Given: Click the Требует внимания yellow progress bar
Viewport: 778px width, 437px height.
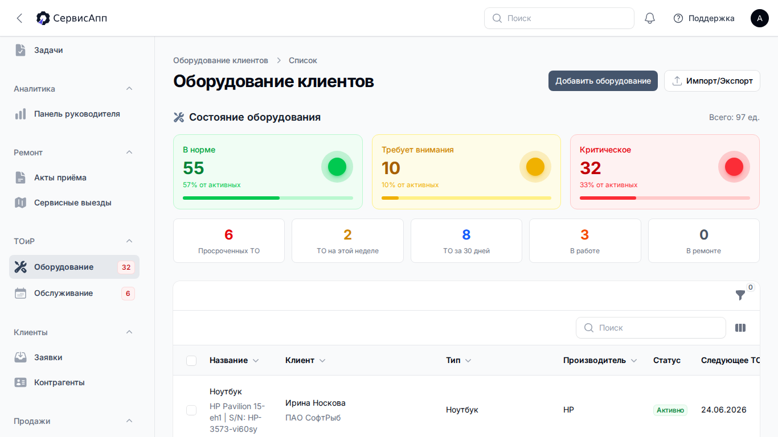Looking at the screenshot, I should point(466,198).
